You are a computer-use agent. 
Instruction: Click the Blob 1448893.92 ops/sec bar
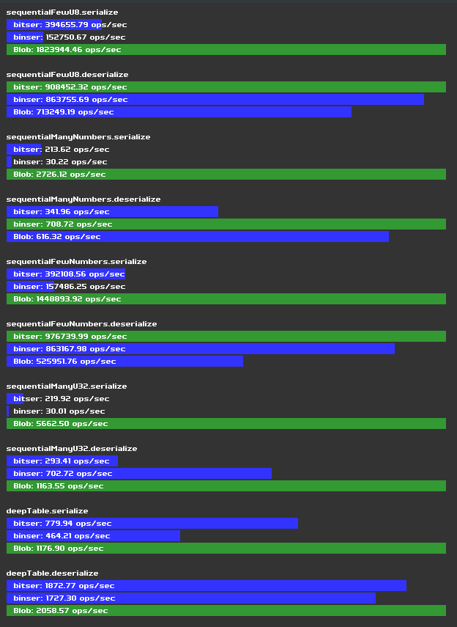click(x=226, y=299)
